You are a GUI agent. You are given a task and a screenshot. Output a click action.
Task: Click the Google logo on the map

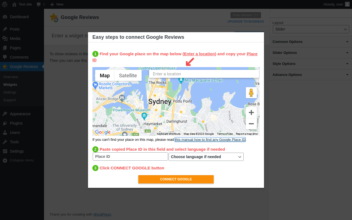click(x=103, y=132)
